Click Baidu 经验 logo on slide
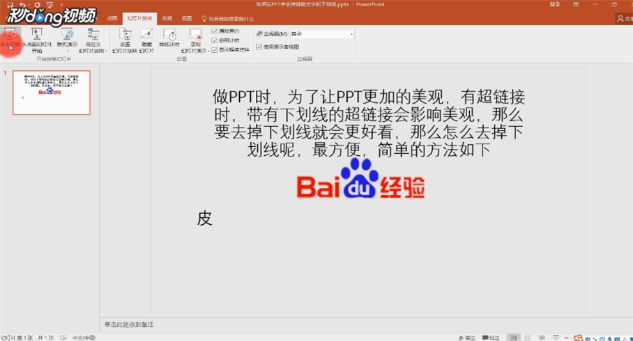The height and width of the screenshot is (341, 633). point(360,178)
